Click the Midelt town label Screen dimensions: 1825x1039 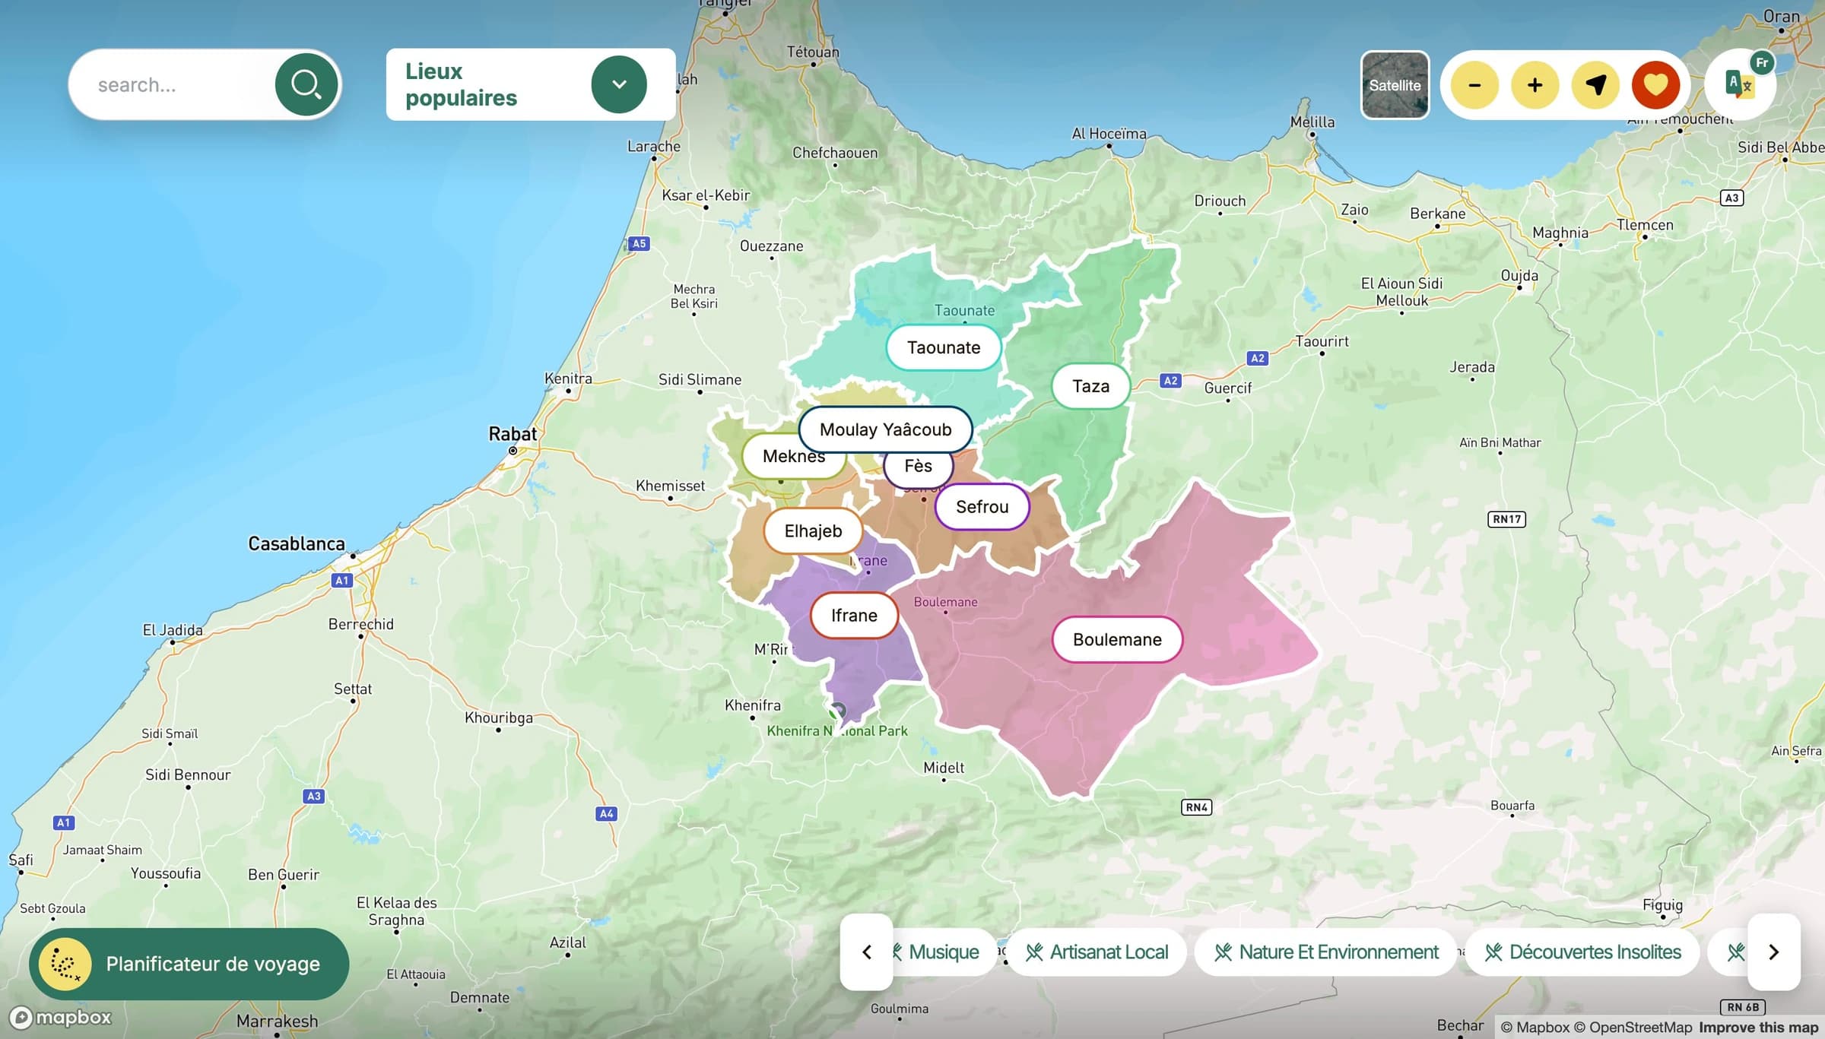944,768
